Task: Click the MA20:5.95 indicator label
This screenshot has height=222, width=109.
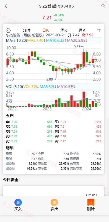Action: click(x=77, y=41)
